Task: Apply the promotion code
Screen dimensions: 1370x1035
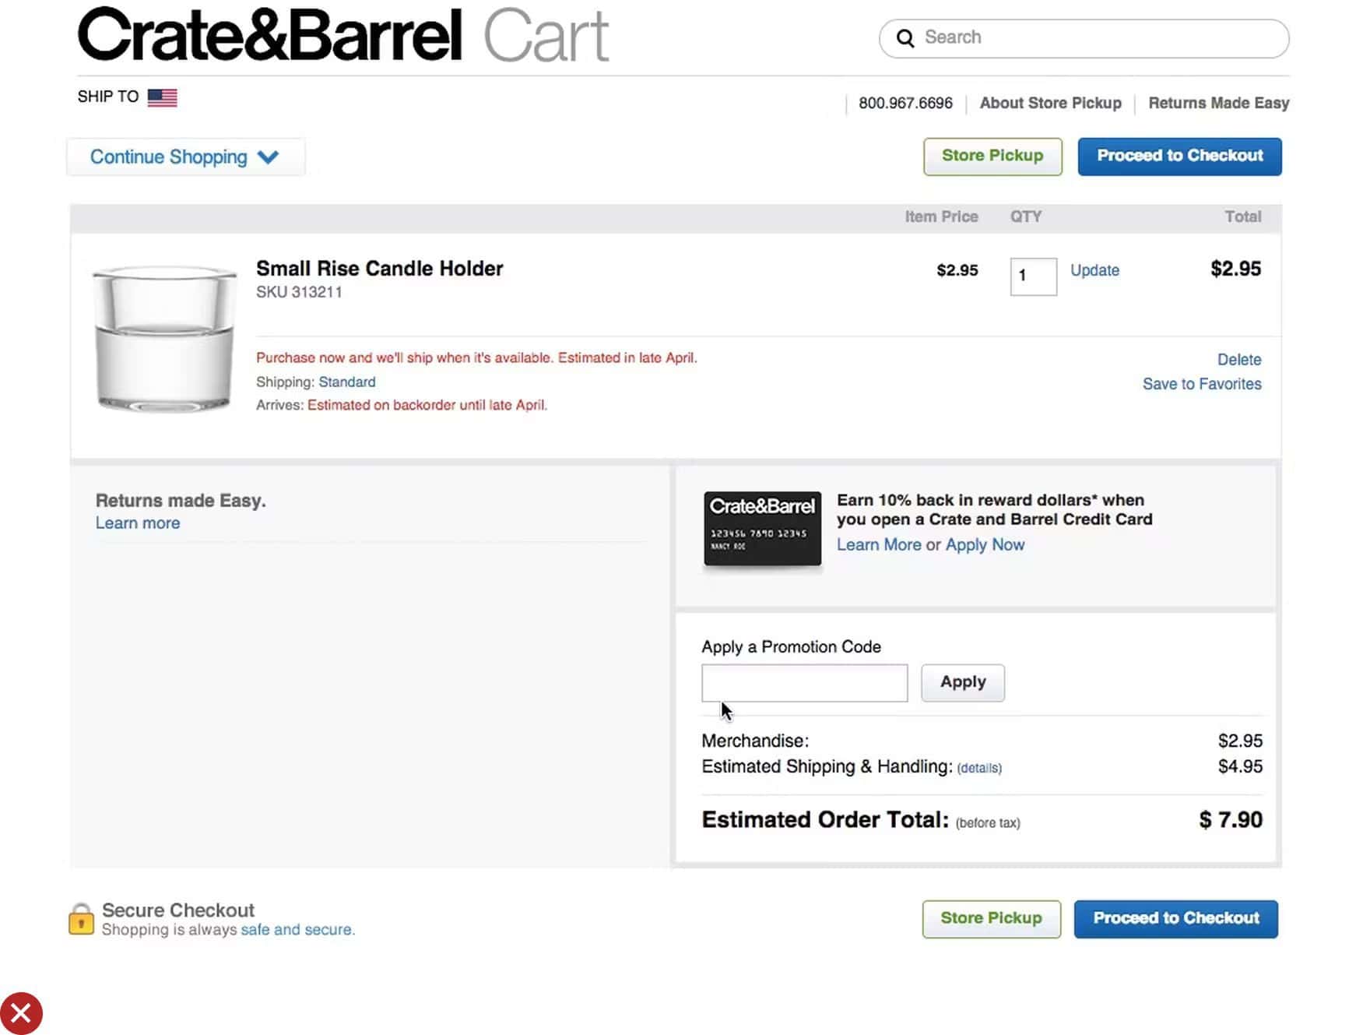Action: click(x=962, y=682)
